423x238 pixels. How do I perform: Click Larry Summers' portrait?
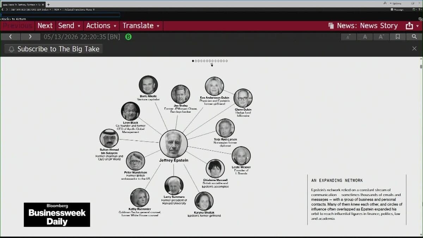point(174,186)
